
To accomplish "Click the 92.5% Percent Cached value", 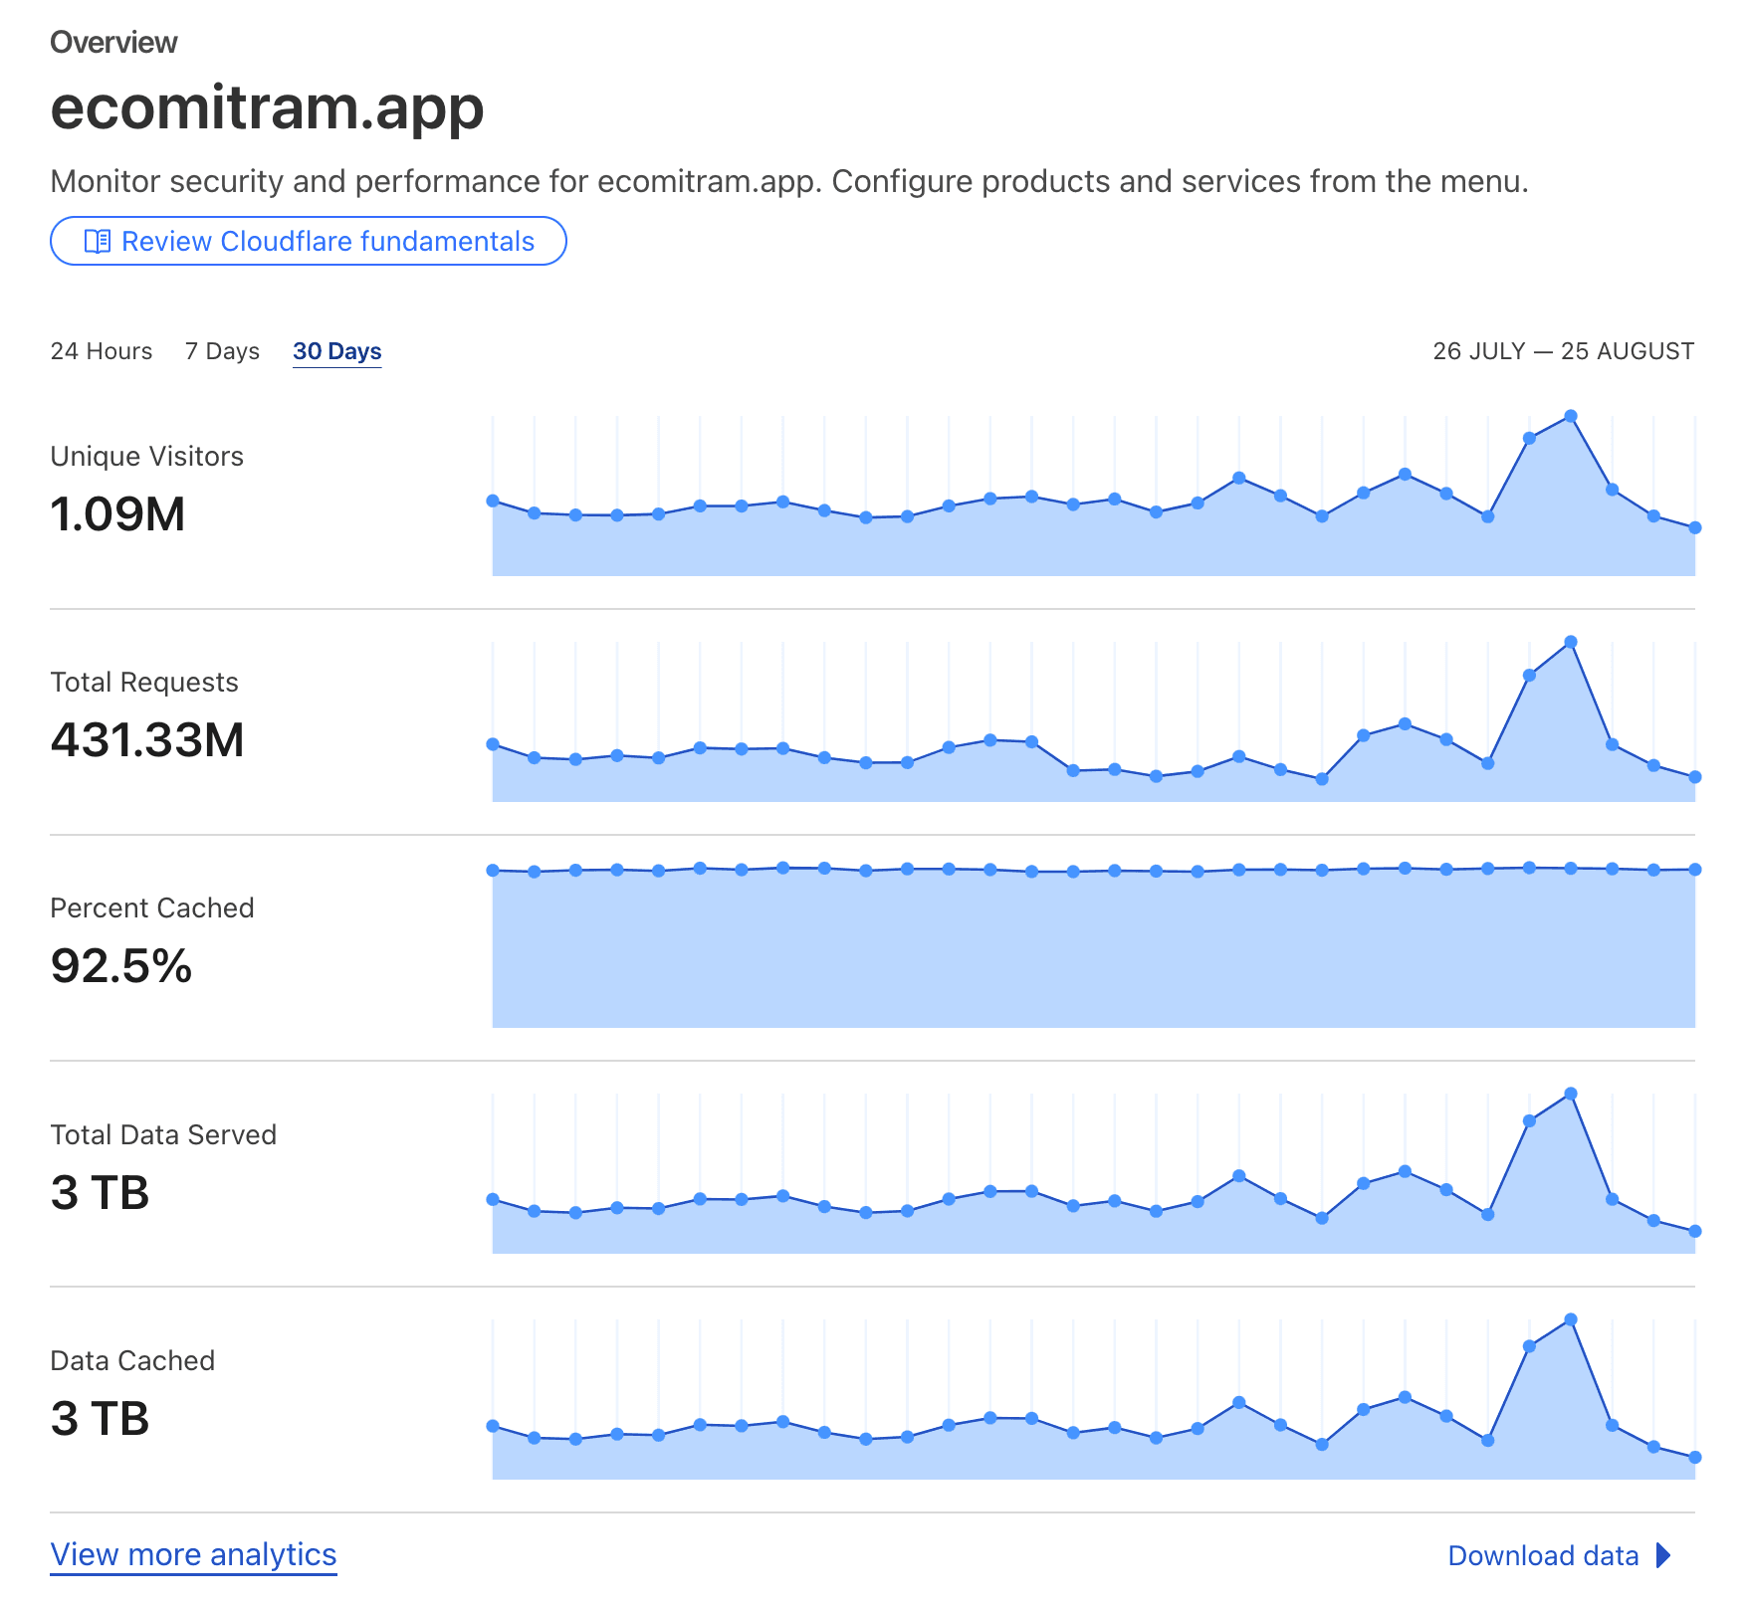I will click(121, 966).
